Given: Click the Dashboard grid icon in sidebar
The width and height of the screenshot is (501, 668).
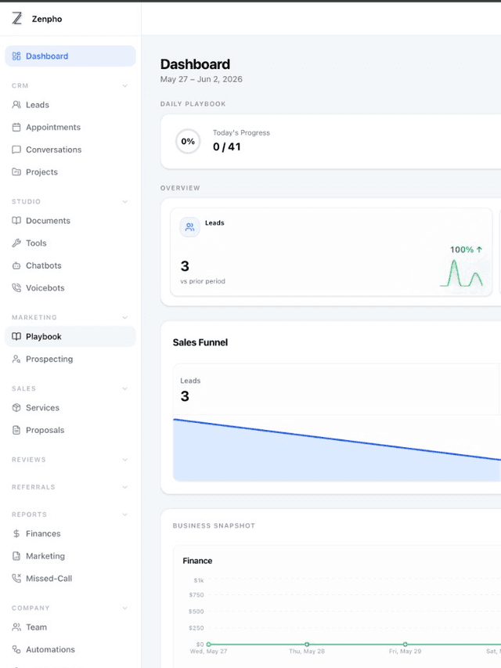Looking at the screenshot, I should 16,56.
